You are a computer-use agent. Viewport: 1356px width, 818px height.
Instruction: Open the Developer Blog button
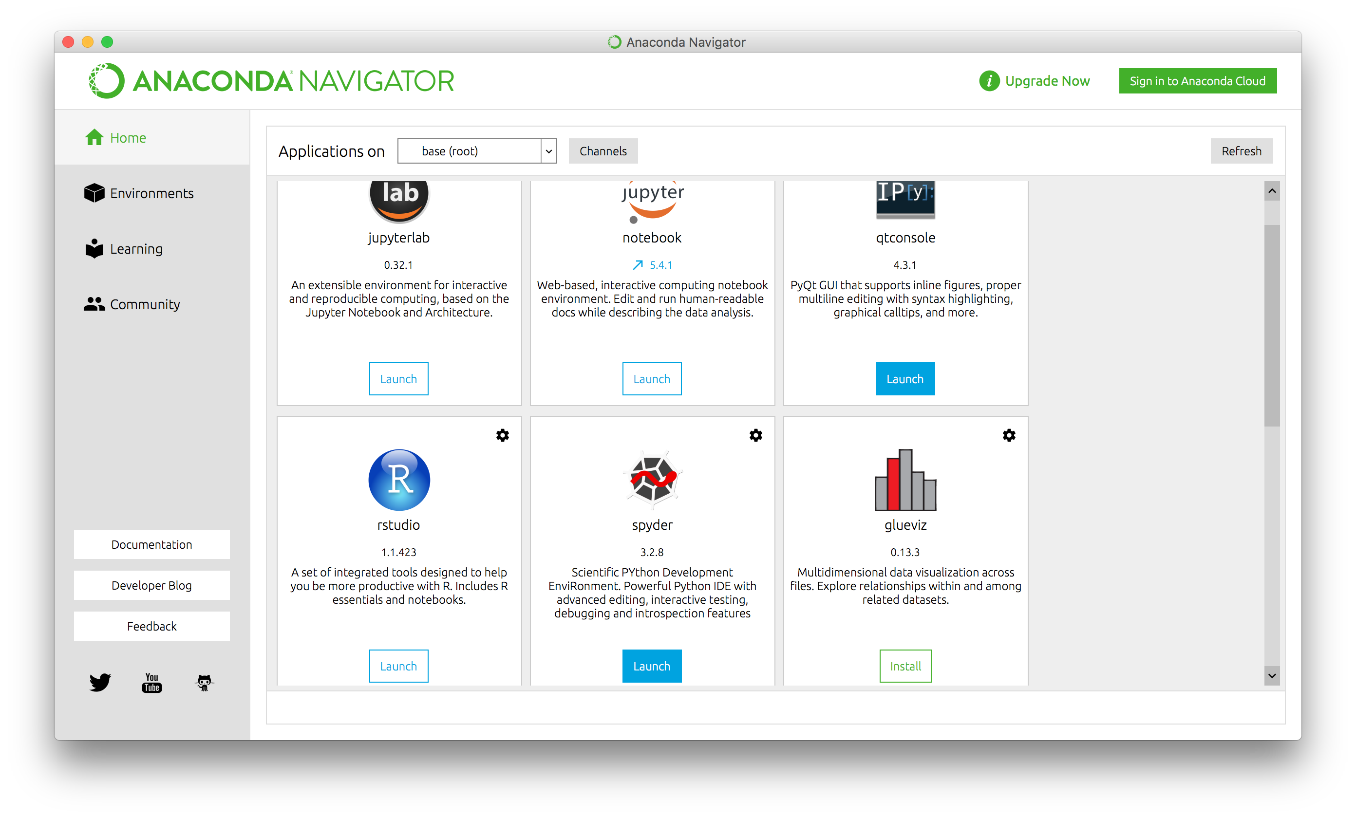tap(152, 585)
